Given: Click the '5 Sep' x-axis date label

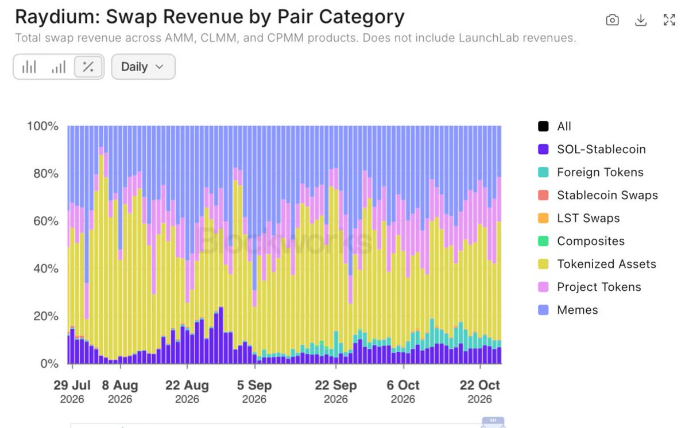Looking at the screenshot, I should pyautogui.click(x=254, y=386).
